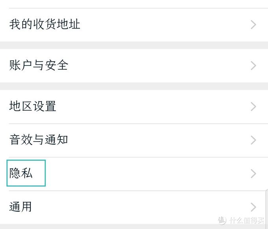Expand 音效与通知 using its right arrow
Viewport: 268px width, 229px height.
pos(253,140)
